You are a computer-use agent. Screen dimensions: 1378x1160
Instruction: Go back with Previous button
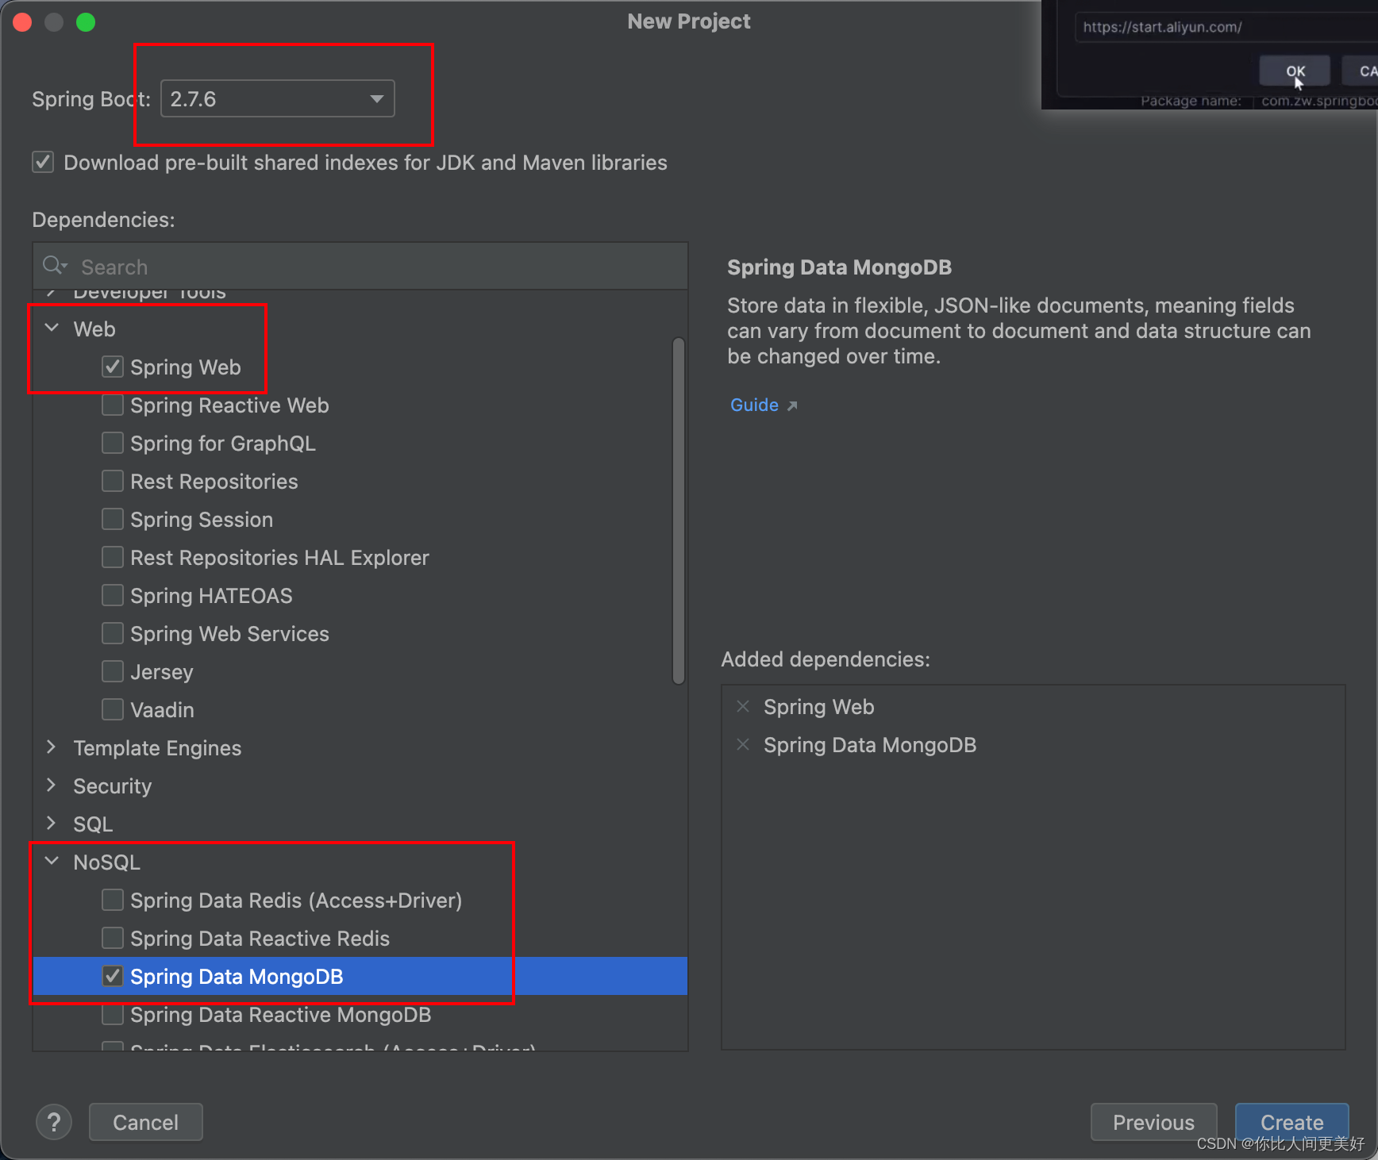click(1153, 1122)
